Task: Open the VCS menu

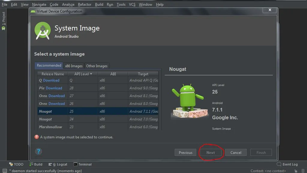Action: (x=132, y=4)
